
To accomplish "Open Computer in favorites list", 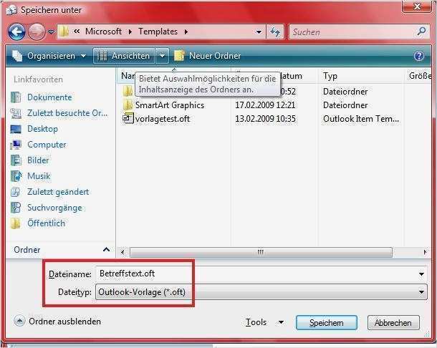I will tap(47, 145).
